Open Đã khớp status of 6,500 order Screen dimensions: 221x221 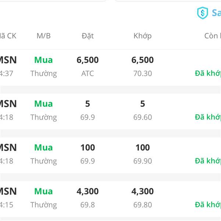(x=208, y=73)
